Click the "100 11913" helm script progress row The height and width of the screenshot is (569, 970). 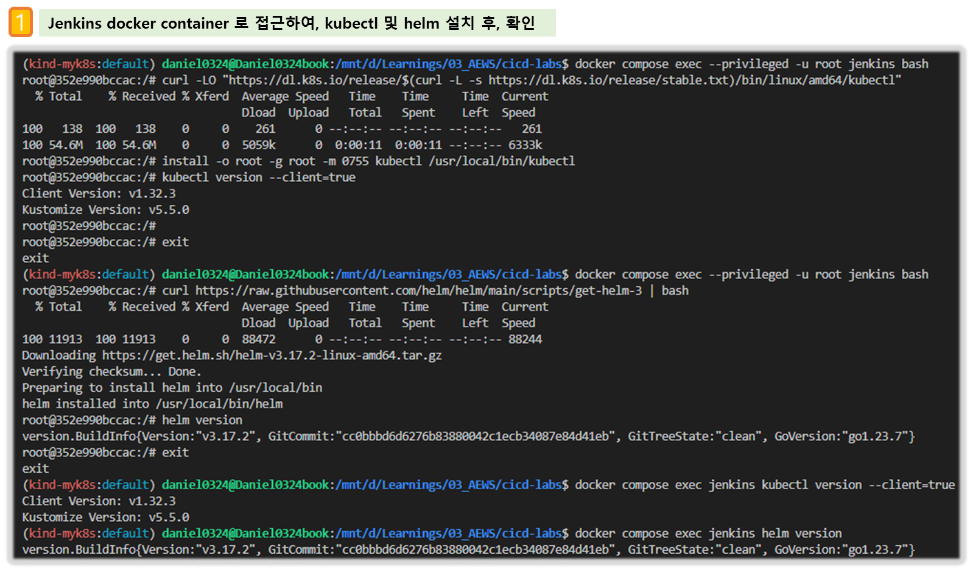tap(282, 339)
